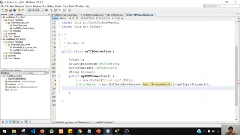Click the Find Selection magnifier in editor toolbar
This screenshot has width=240, height=135.
pos(82,18)
